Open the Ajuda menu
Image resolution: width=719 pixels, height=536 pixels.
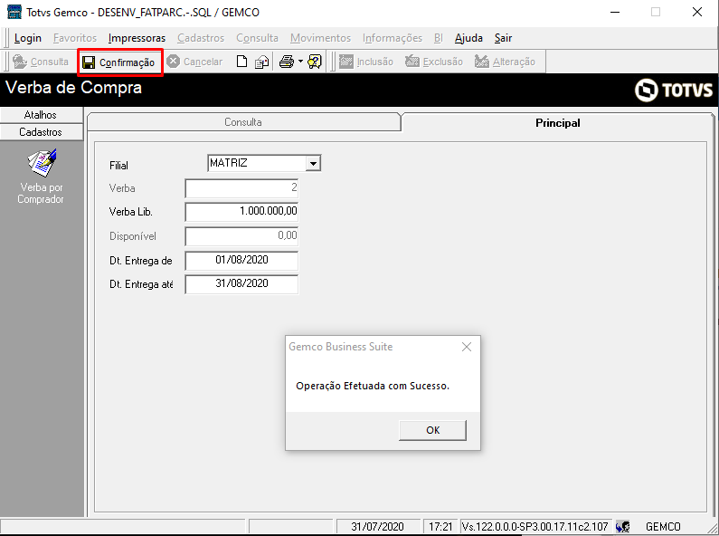pyautogui.click(x=468, y=38)
